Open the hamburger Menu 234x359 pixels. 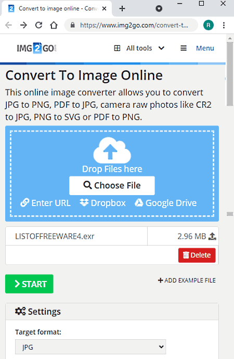[x=197, y=48]
